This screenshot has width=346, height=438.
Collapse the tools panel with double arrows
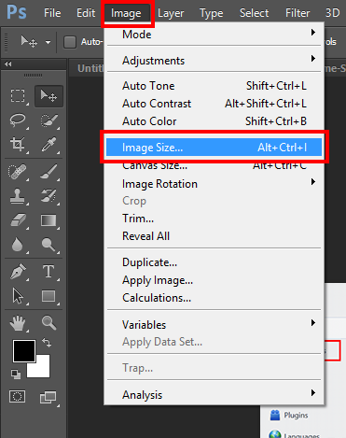click(x=8, y=64)
